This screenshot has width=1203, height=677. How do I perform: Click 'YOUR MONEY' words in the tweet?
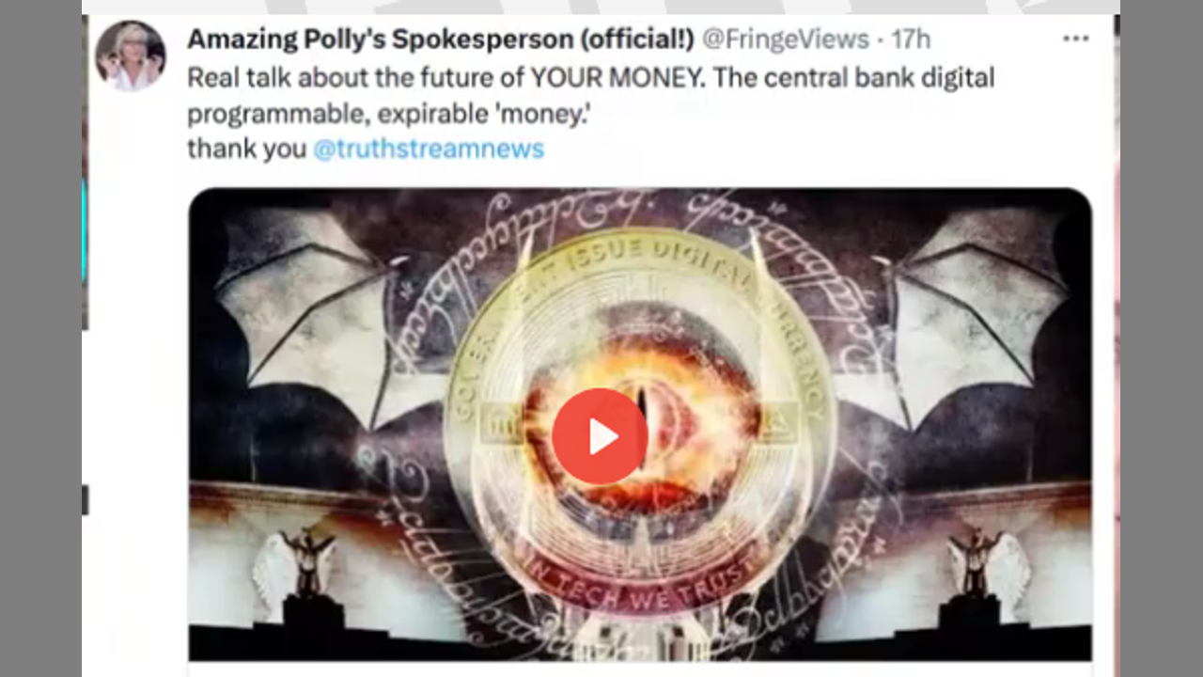[x=617, y=77]
